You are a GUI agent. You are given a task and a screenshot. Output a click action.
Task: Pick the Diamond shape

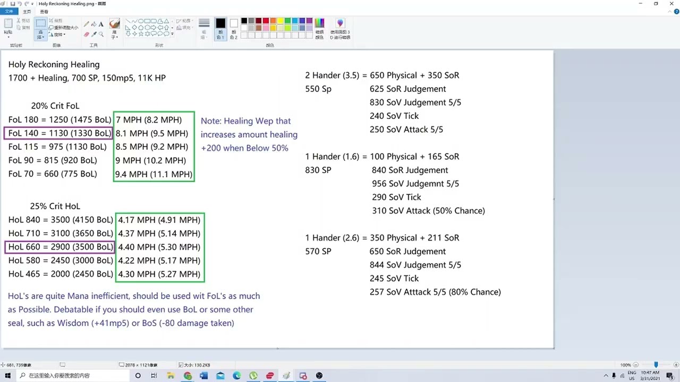[134, 28]
